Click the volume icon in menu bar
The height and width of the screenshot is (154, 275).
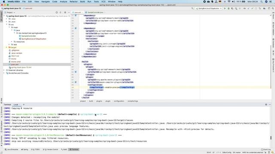(233, 2)
